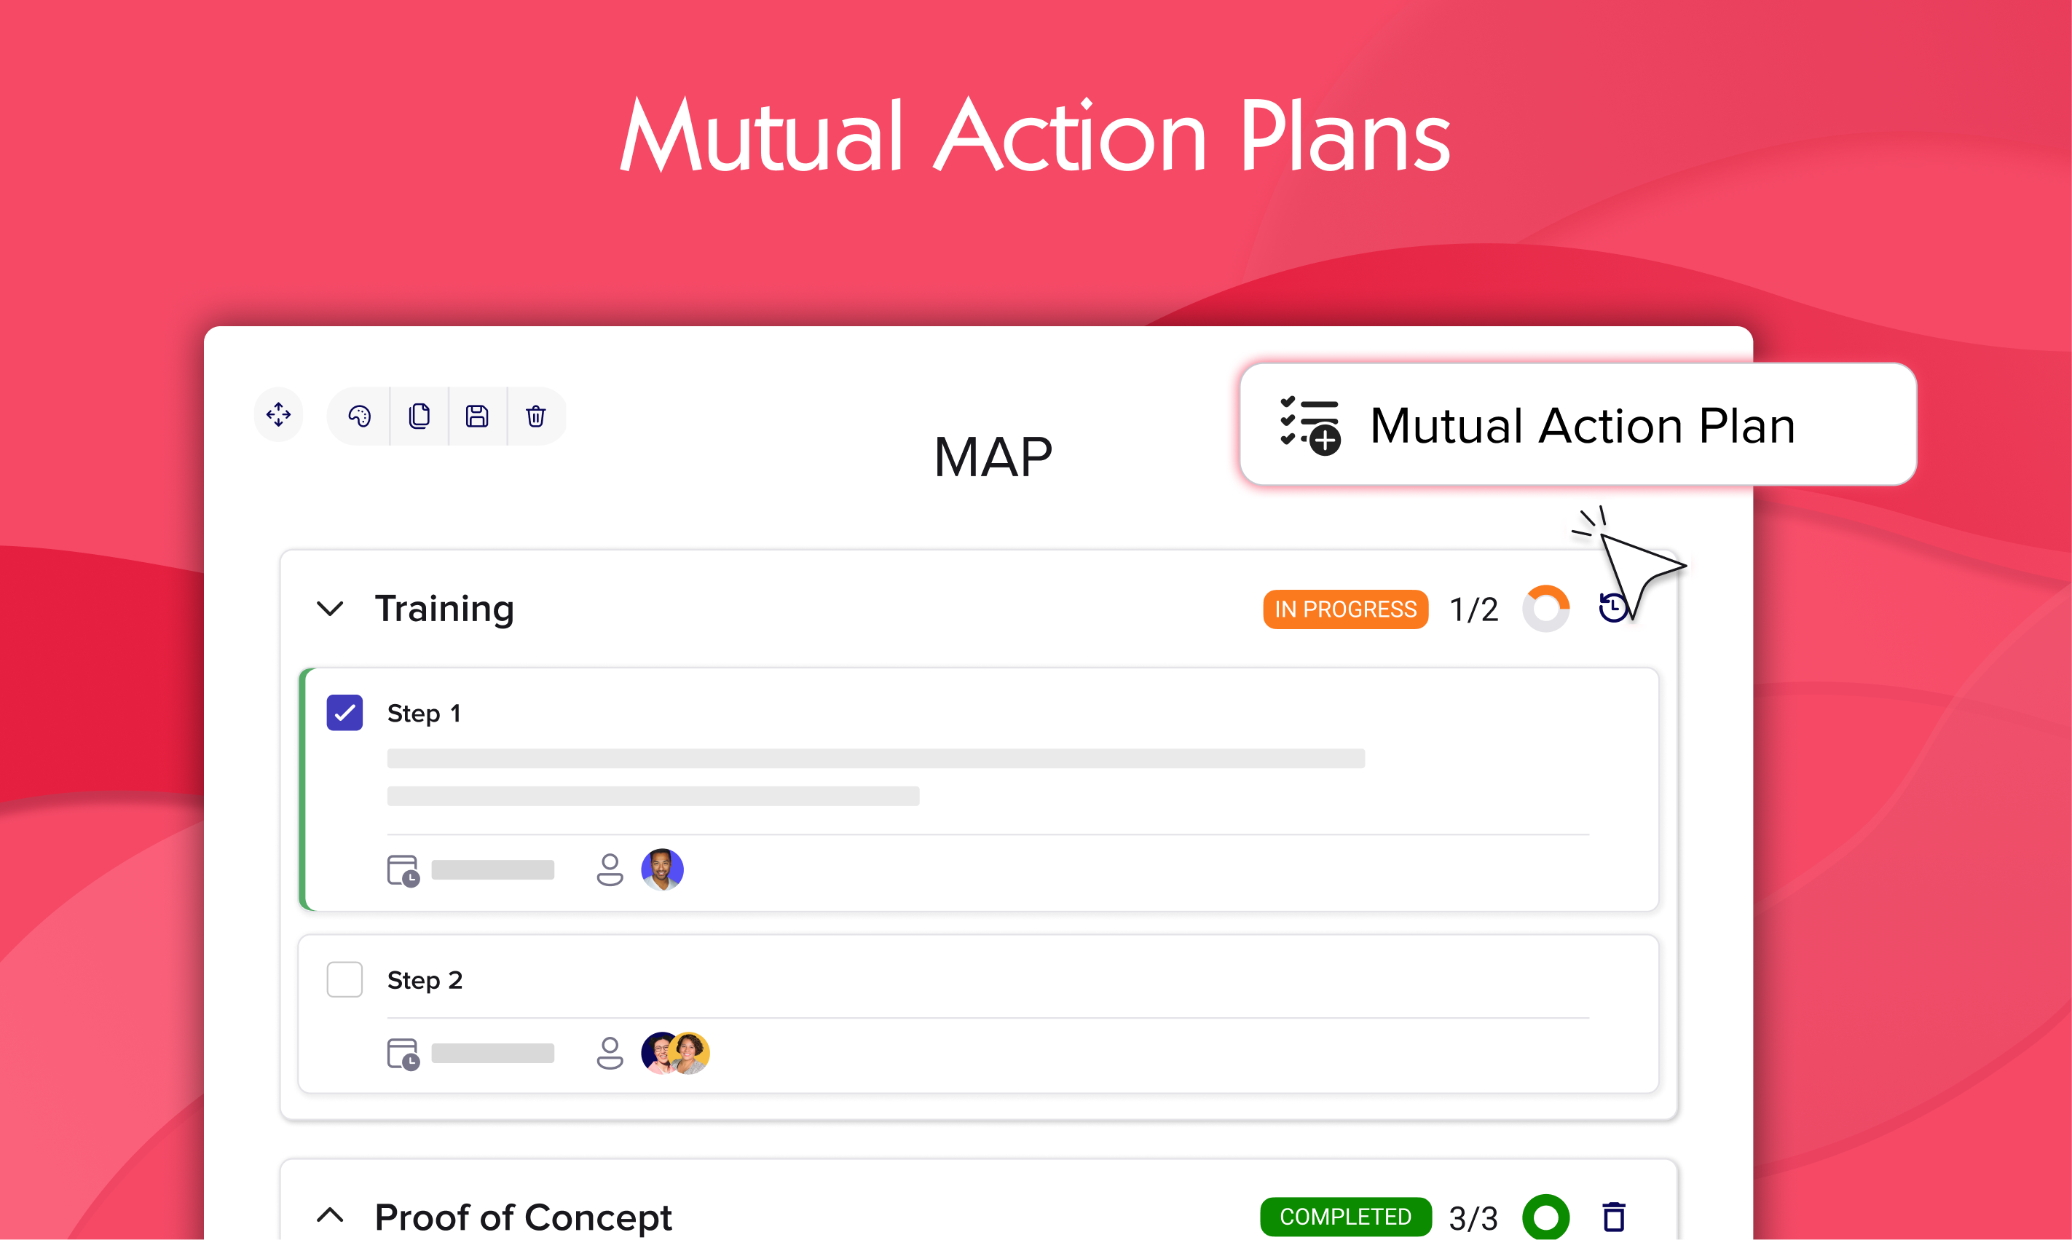The height and width of the screenshot is (1240, 2072).
Task: Collapse the Training section chevron
Action: 330,608
